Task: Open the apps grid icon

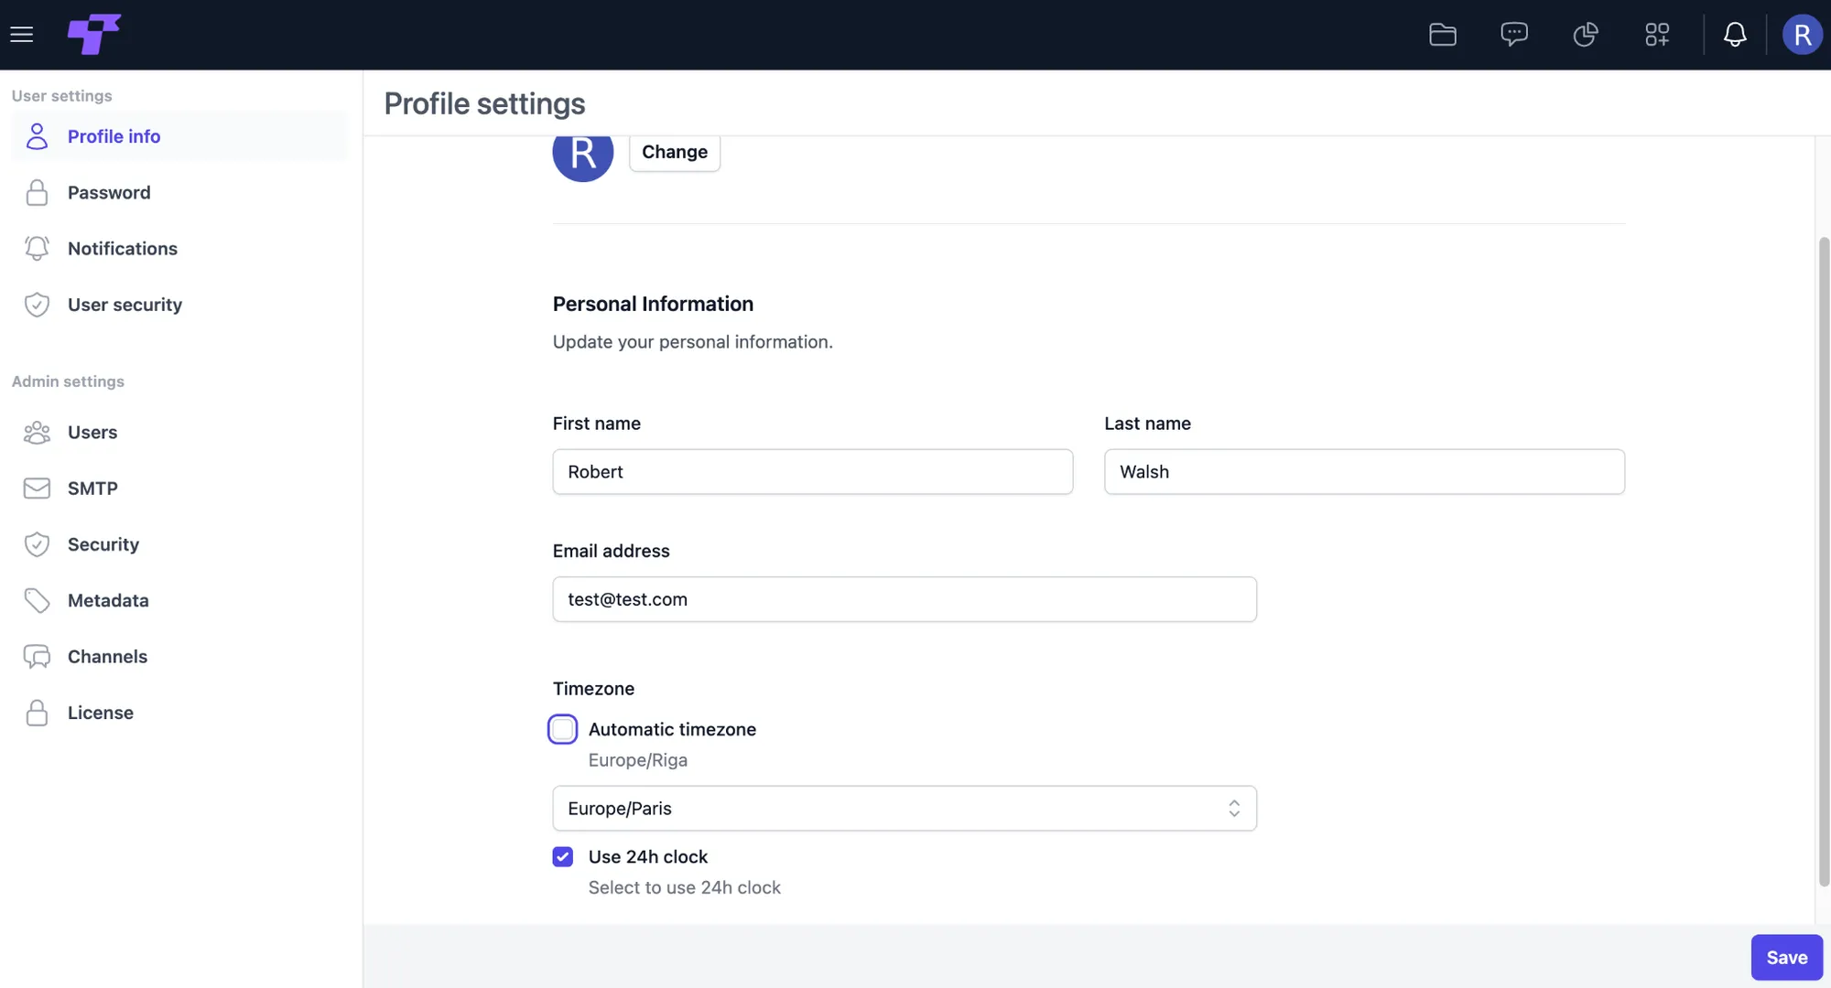Action: tap(1657, 35)
